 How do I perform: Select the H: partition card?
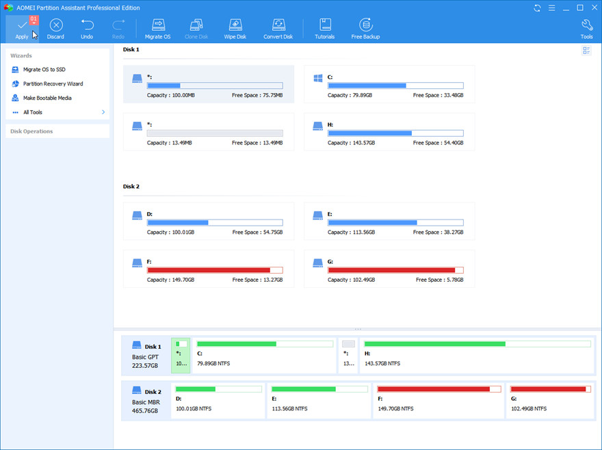389,132
